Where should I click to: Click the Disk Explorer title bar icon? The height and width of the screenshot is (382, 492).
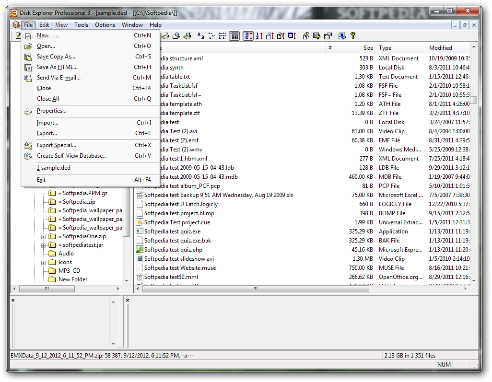click(x=13, y=13)
